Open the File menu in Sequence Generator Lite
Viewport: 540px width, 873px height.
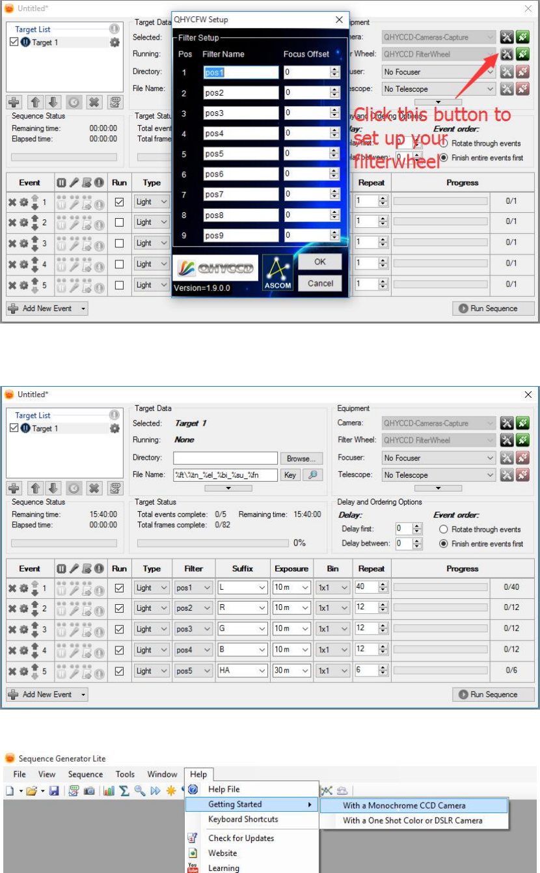pyautogui.click(x=20, y=774)
